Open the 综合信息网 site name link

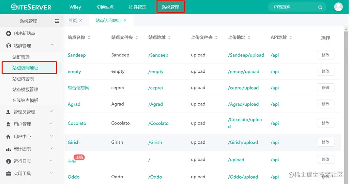[79, 88]
